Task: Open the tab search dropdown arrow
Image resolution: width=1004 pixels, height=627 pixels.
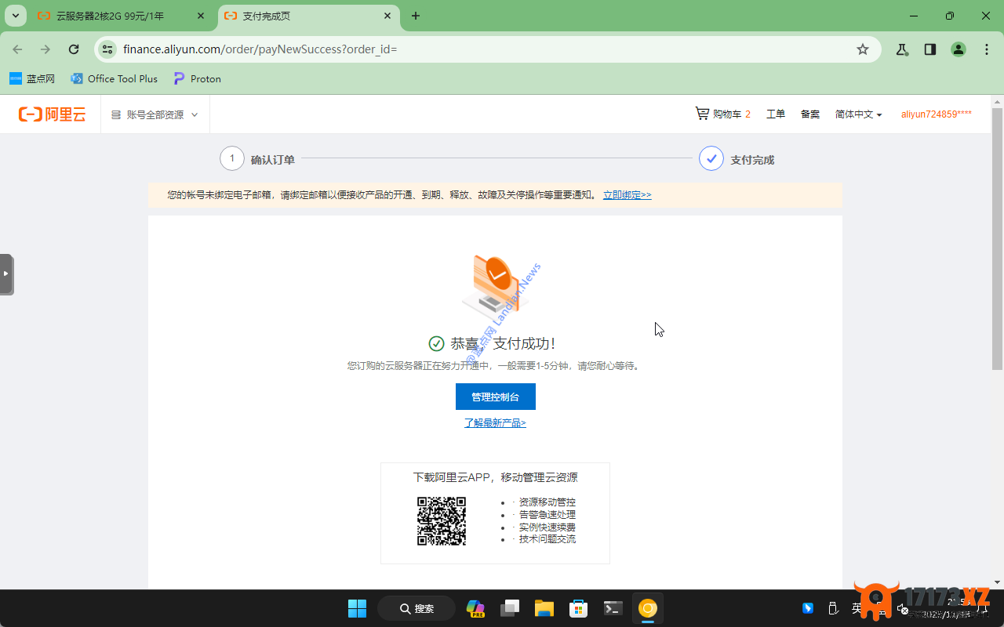Action: pos(16,16)
